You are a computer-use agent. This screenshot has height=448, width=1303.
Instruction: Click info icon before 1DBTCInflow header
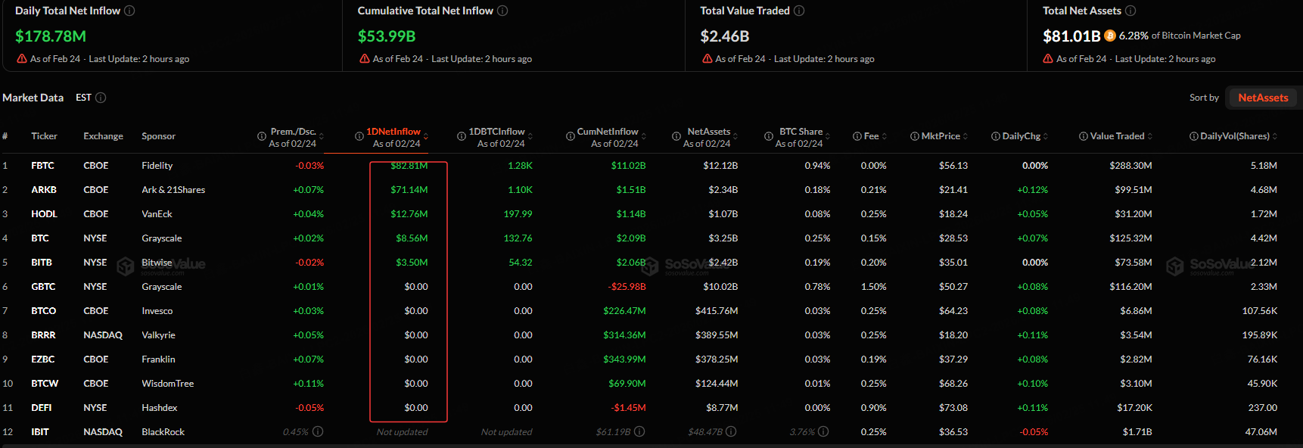click(462, 136)
